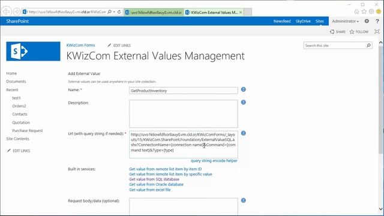The image size is (384, 216).
Task: Open the Purchase Request recent item
Action: (x=28, y=131)
